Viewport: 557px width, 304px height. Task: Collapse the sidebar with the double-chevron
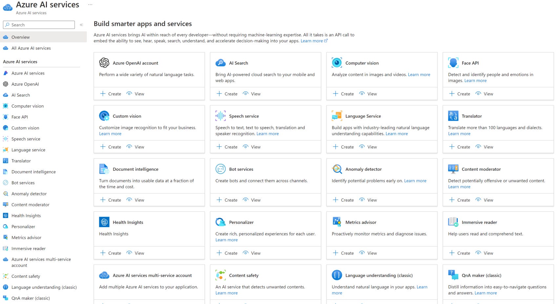click(x=81, y=25)
